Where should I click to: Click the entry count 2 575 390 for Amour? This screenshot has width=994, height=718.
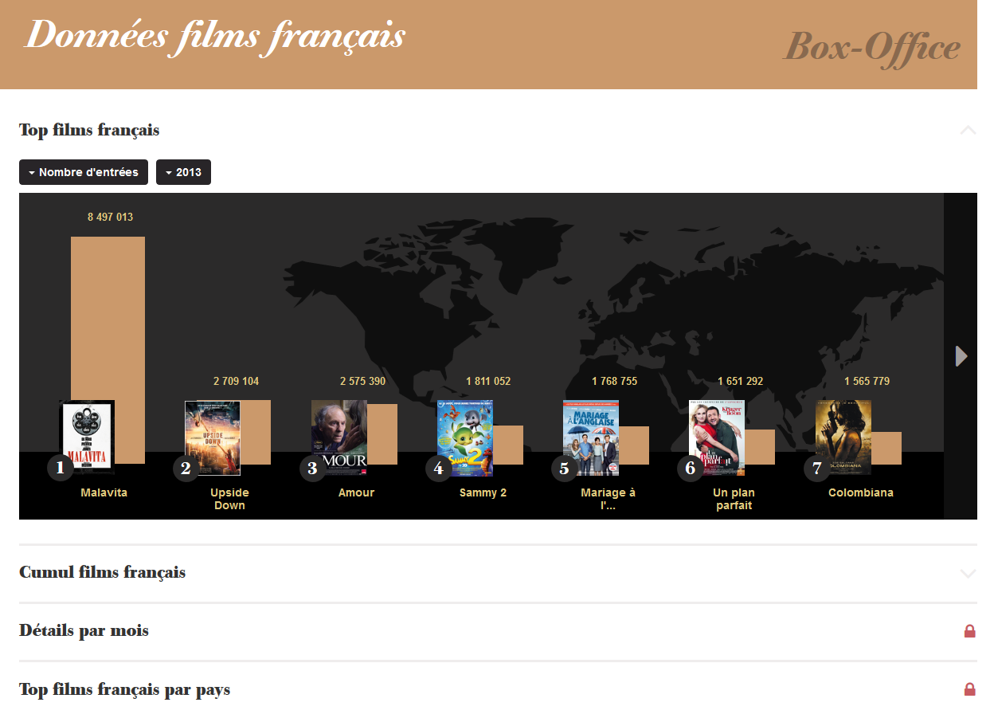pos(362,381)
